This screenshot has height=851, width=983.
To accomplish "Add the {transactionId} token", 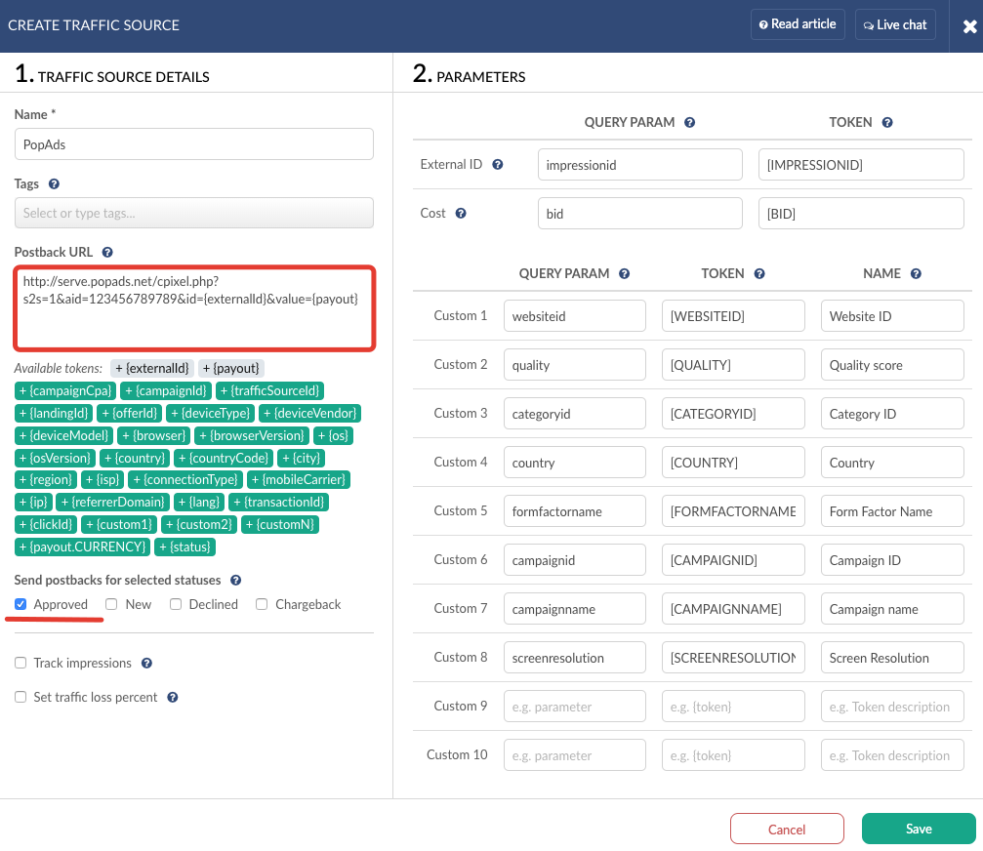I will [x=279, y=503].
